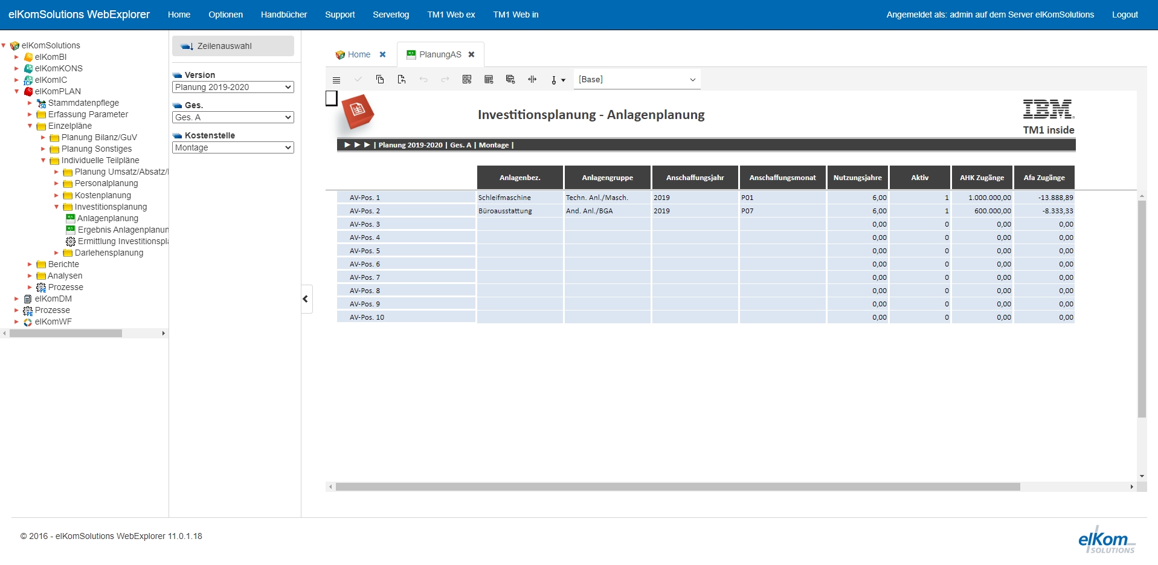Collapse the Investitionsplanung tree folder
The width and height of the screenshot is (1158, 565).
click(57, 207)
